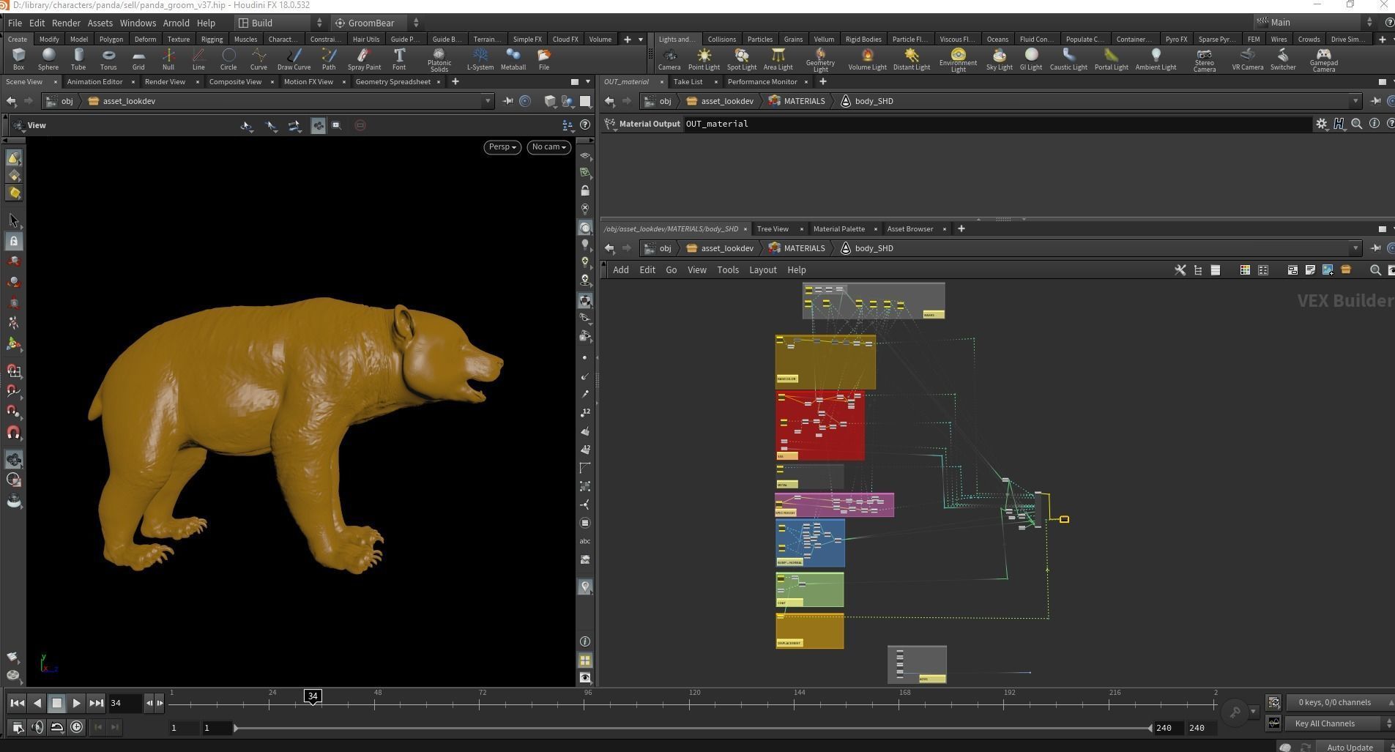The width and height of the screenshot is (1395, 752).
Task: Switch to the Material Palette tab
Action: pos(839,228)
